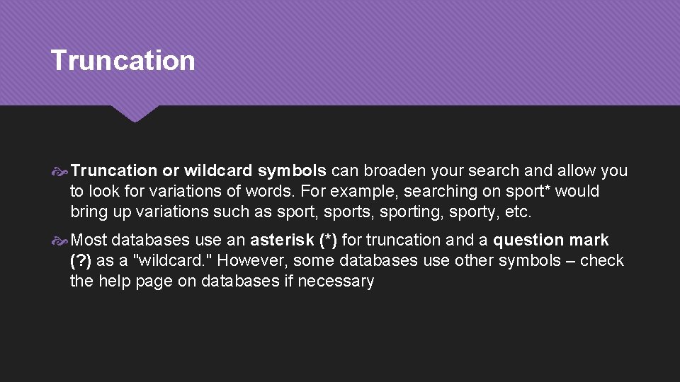
Task: Click the word "However," in the second bullet
Action: coord(252,260)
